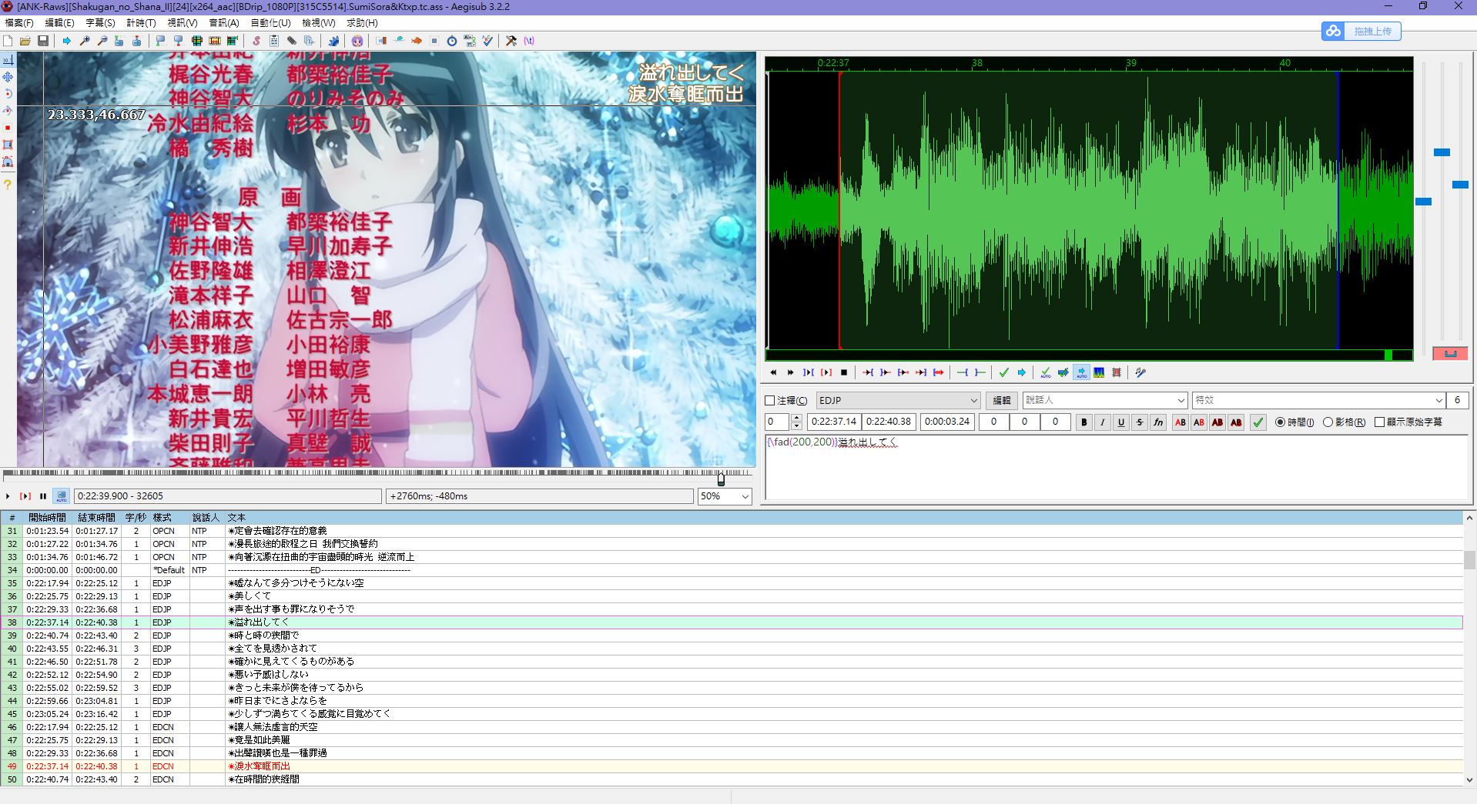Select the drag subtitles visual tool
Viewport: 1477px width, 804px height.
(8, 77)
